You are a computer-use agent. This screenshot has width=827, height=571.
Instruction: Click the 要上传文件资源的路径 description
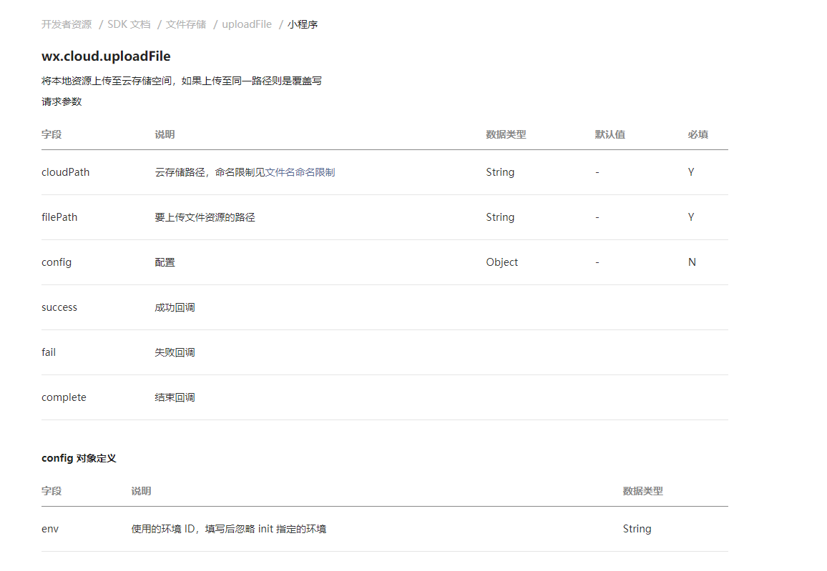tap(205, 217)
